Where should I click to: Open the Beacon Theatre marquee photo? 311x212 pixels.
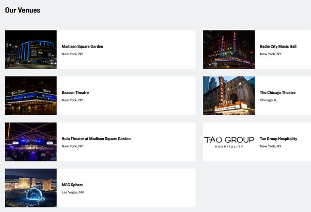pos(31,95)
